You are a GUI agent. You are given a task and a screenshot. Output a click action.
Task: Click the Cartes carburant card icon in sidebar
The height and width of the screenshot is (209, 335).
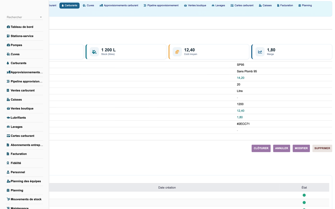(x=8, y=136)
